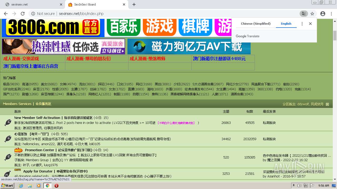Open the 心情签到 forum
The height and width of the screenshot is (189, 337).
[x=32, y=134]
